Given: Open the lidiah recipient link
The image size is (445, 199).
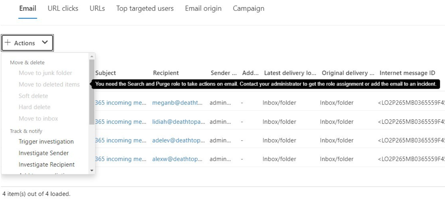Looking at the screenshot, I should [x=179, y=122].
